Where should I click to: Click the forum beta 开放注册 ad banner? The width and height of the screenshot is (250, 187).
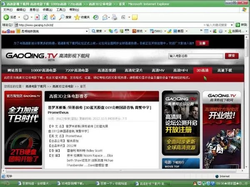pos(181,123)
